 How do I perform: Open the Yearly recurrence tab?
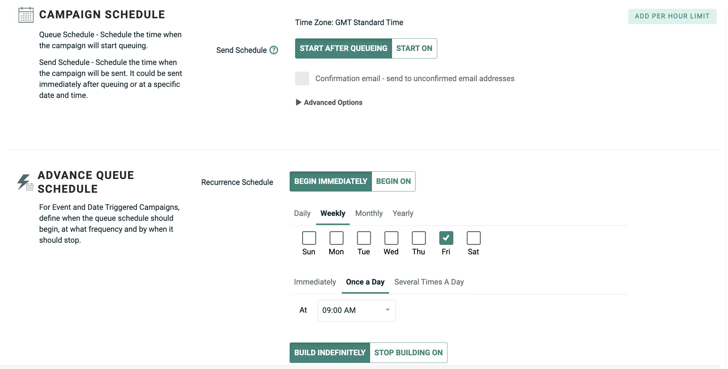pos(403,213)
